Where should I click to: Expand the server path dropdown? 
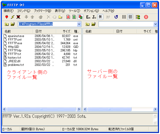click(155, 24)
